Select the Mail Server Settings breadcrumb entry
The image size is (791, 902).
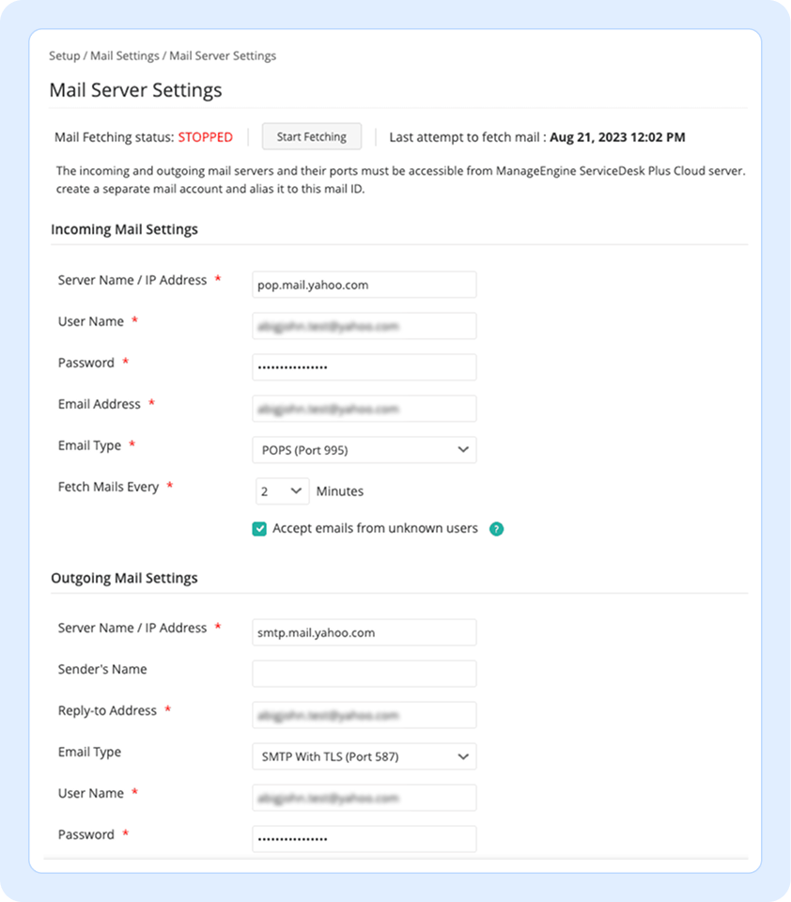[223, 55]
